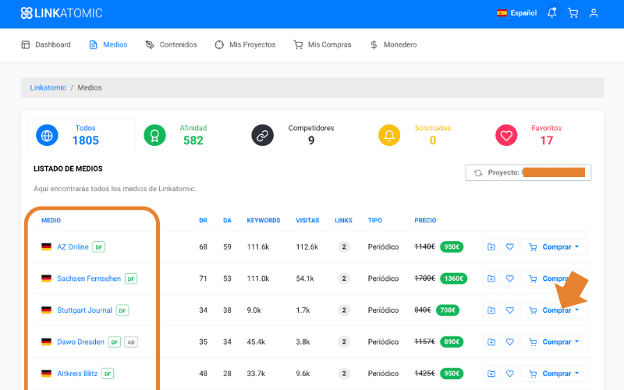Viewport: 624px width, 390px height.
Task: Click the globe icon for Todos
Action: point(47,135)
